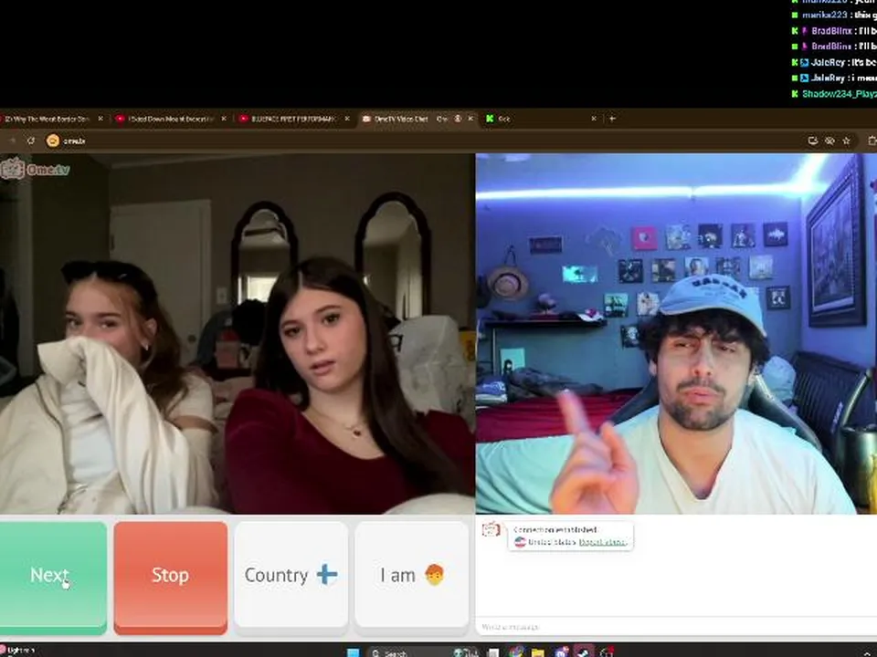Viewport: 877px width, 657px height.
Task: Click the green Next button
Action: 53,577
